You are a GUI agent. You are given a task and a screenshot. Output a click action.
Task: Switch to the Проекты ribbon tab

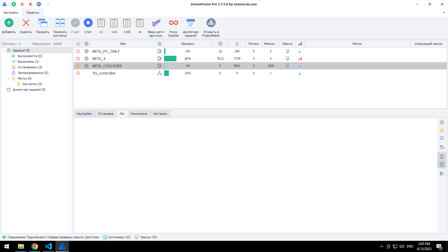(x=33, y=13)
